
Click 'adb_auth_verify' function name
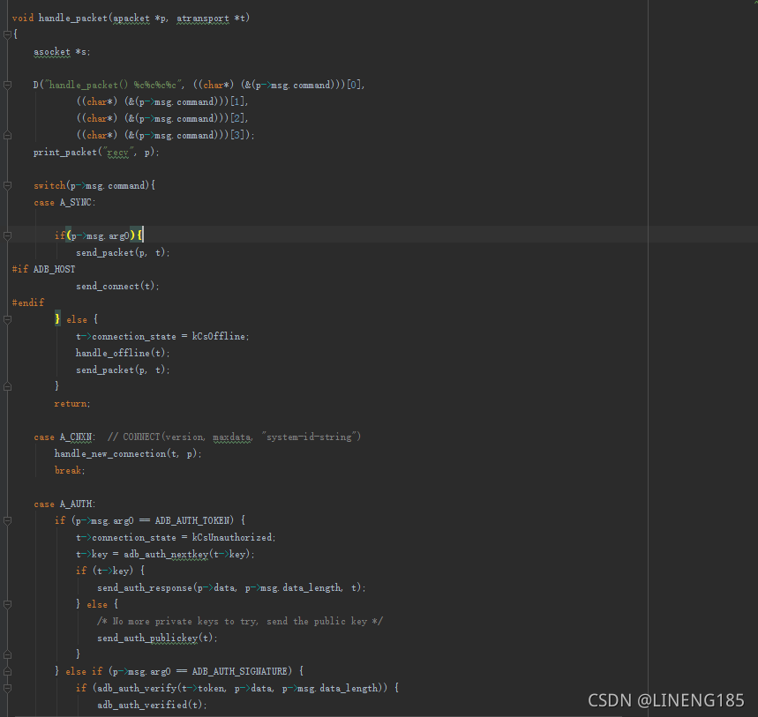138,688
